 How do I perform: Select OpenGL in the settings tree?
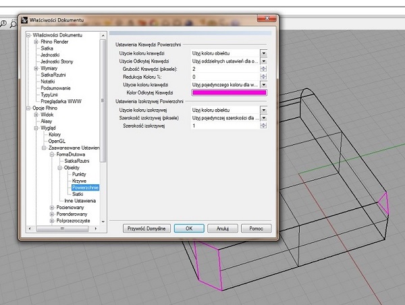tap(57, 141)
